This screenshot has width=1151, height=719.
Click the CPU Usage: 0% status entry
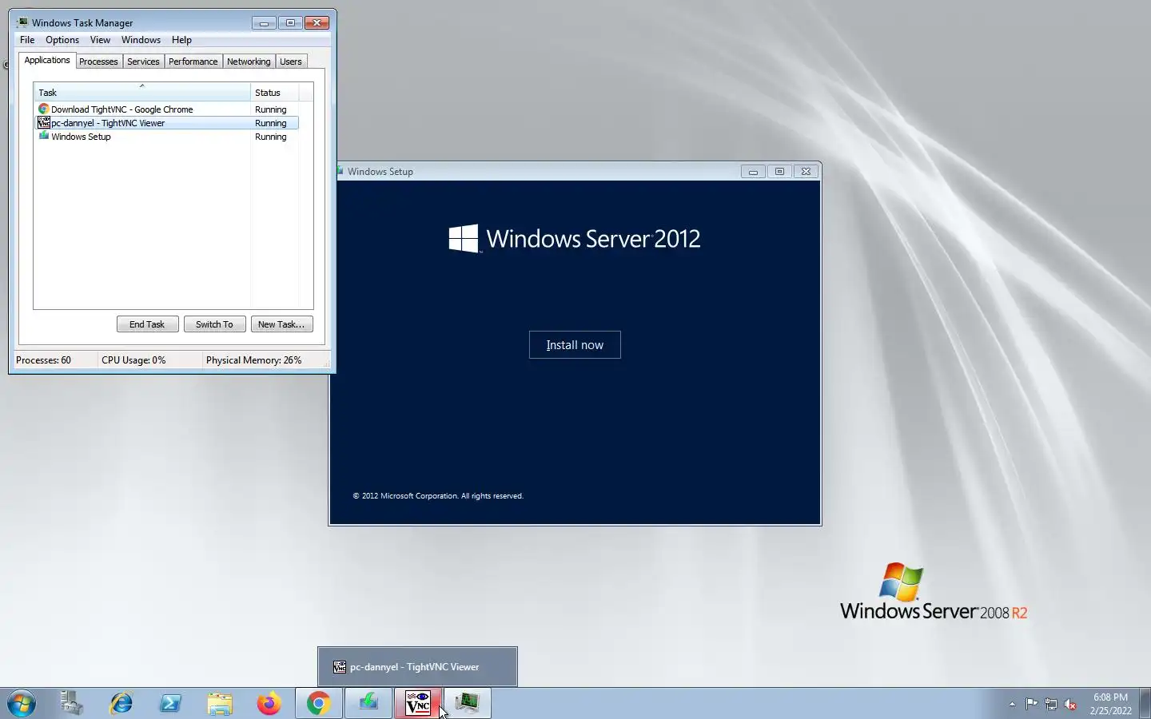point(133,360)
